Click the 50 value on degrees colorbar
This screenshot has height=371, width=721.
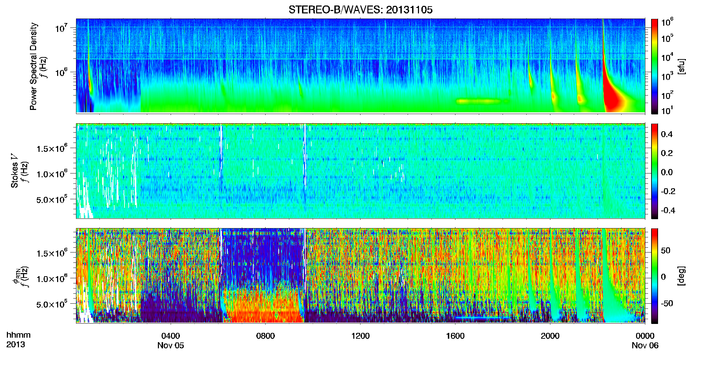pyautogui.click(x=666, y=250)
